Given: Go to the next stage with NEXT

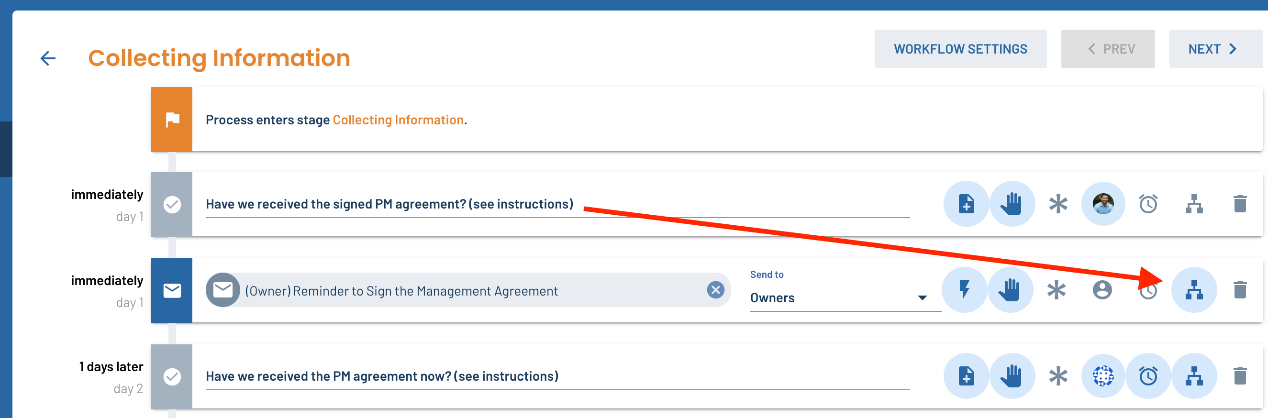Looking at the screenshot, I should 1215,49.
